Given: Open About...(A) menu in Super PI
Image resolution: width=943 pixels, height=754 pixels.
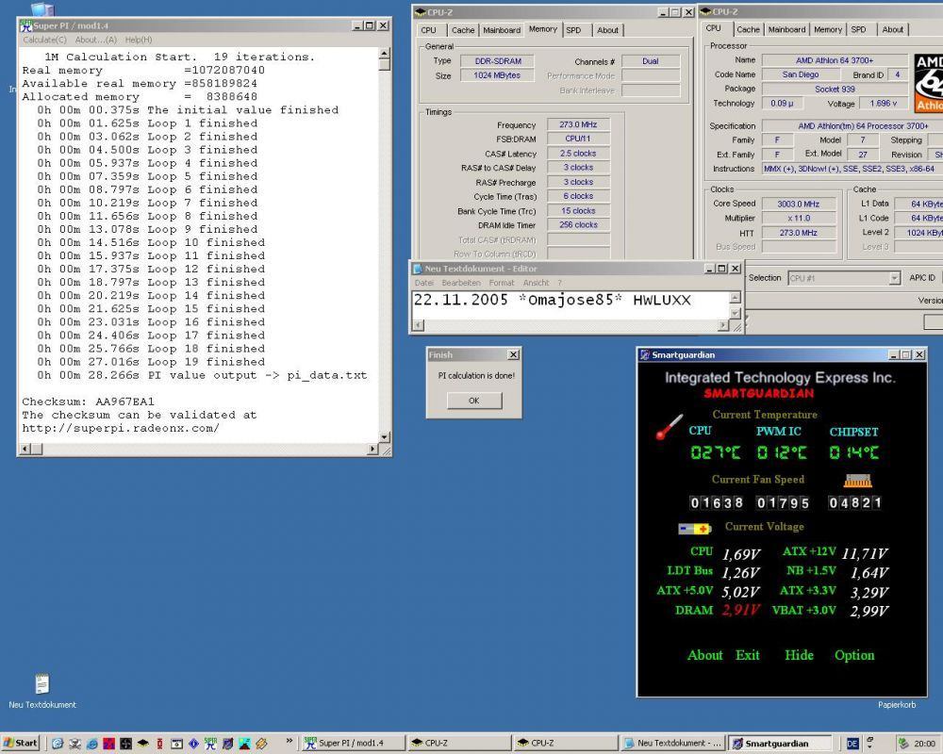Looking at the screenshot, I should 95,40.
